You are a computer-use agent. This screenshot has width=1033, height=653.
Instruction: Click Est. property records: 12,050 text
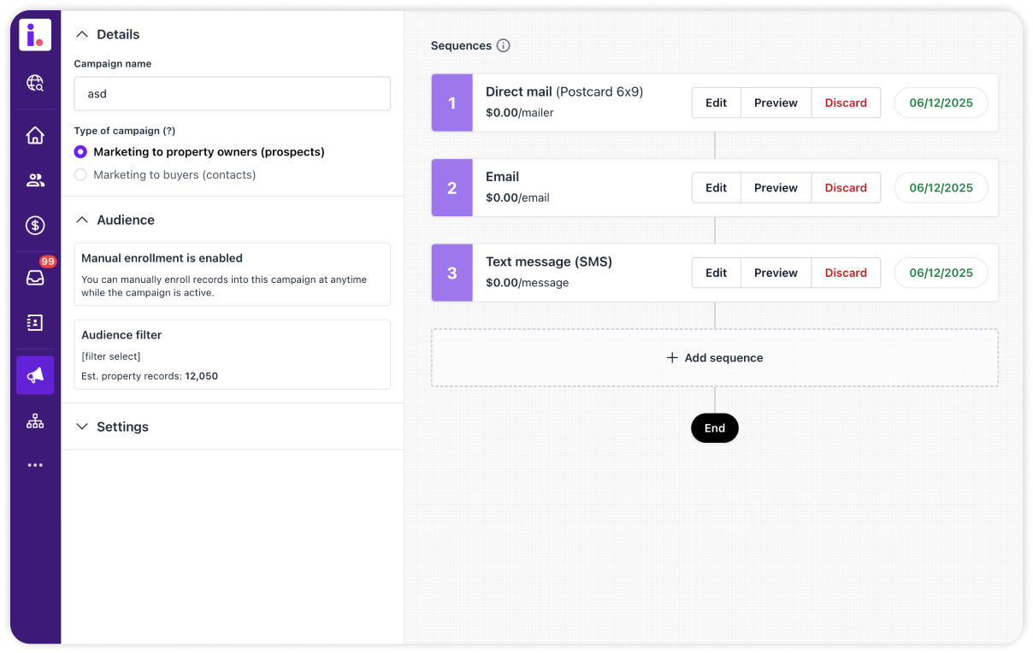click(x=150, y=376)
